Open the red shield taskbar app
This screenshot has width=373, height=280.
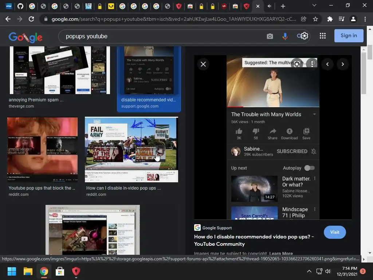76,271
